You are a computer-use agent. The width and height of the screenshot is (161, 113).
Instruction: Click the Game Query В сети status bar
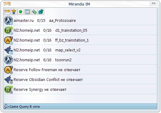click(x=80, y=107)
